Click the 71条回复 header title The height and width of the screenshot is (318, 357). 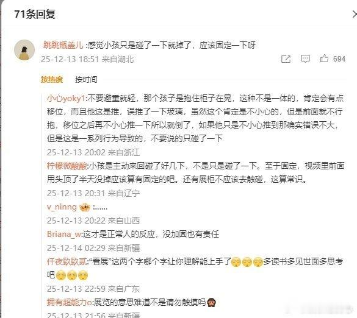[35, 14]
